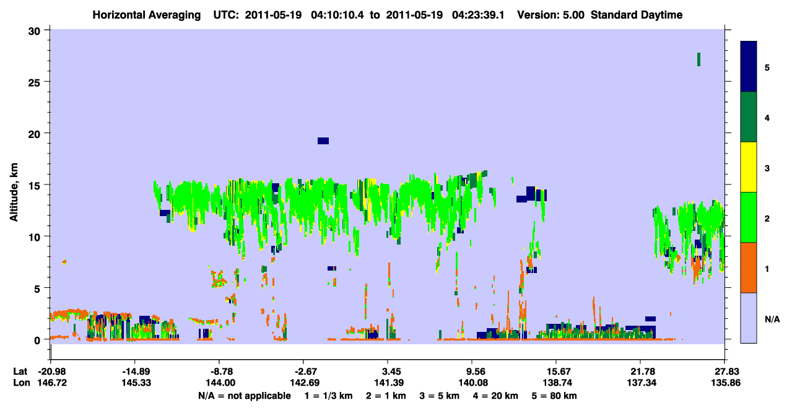This screenshot has width=805, height=413.
Task: Click the orange level 1 color swatch
Action: [749, 267]
